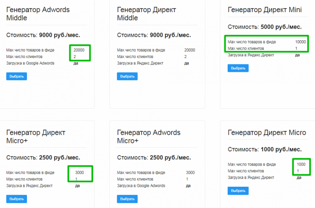The image size is (315, 208).
Task: Click the Генератор Директ Micro heading
Action: [x=267, y=133]
